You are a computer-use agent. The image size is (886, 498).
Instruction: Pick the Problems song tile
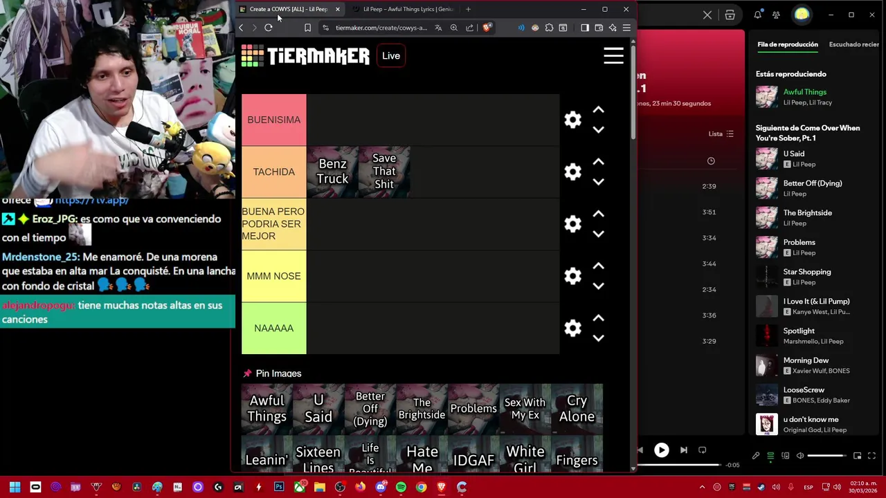click(473, 409)
